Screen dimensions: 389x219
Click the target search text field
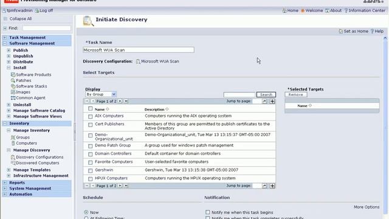click(239, 95)
